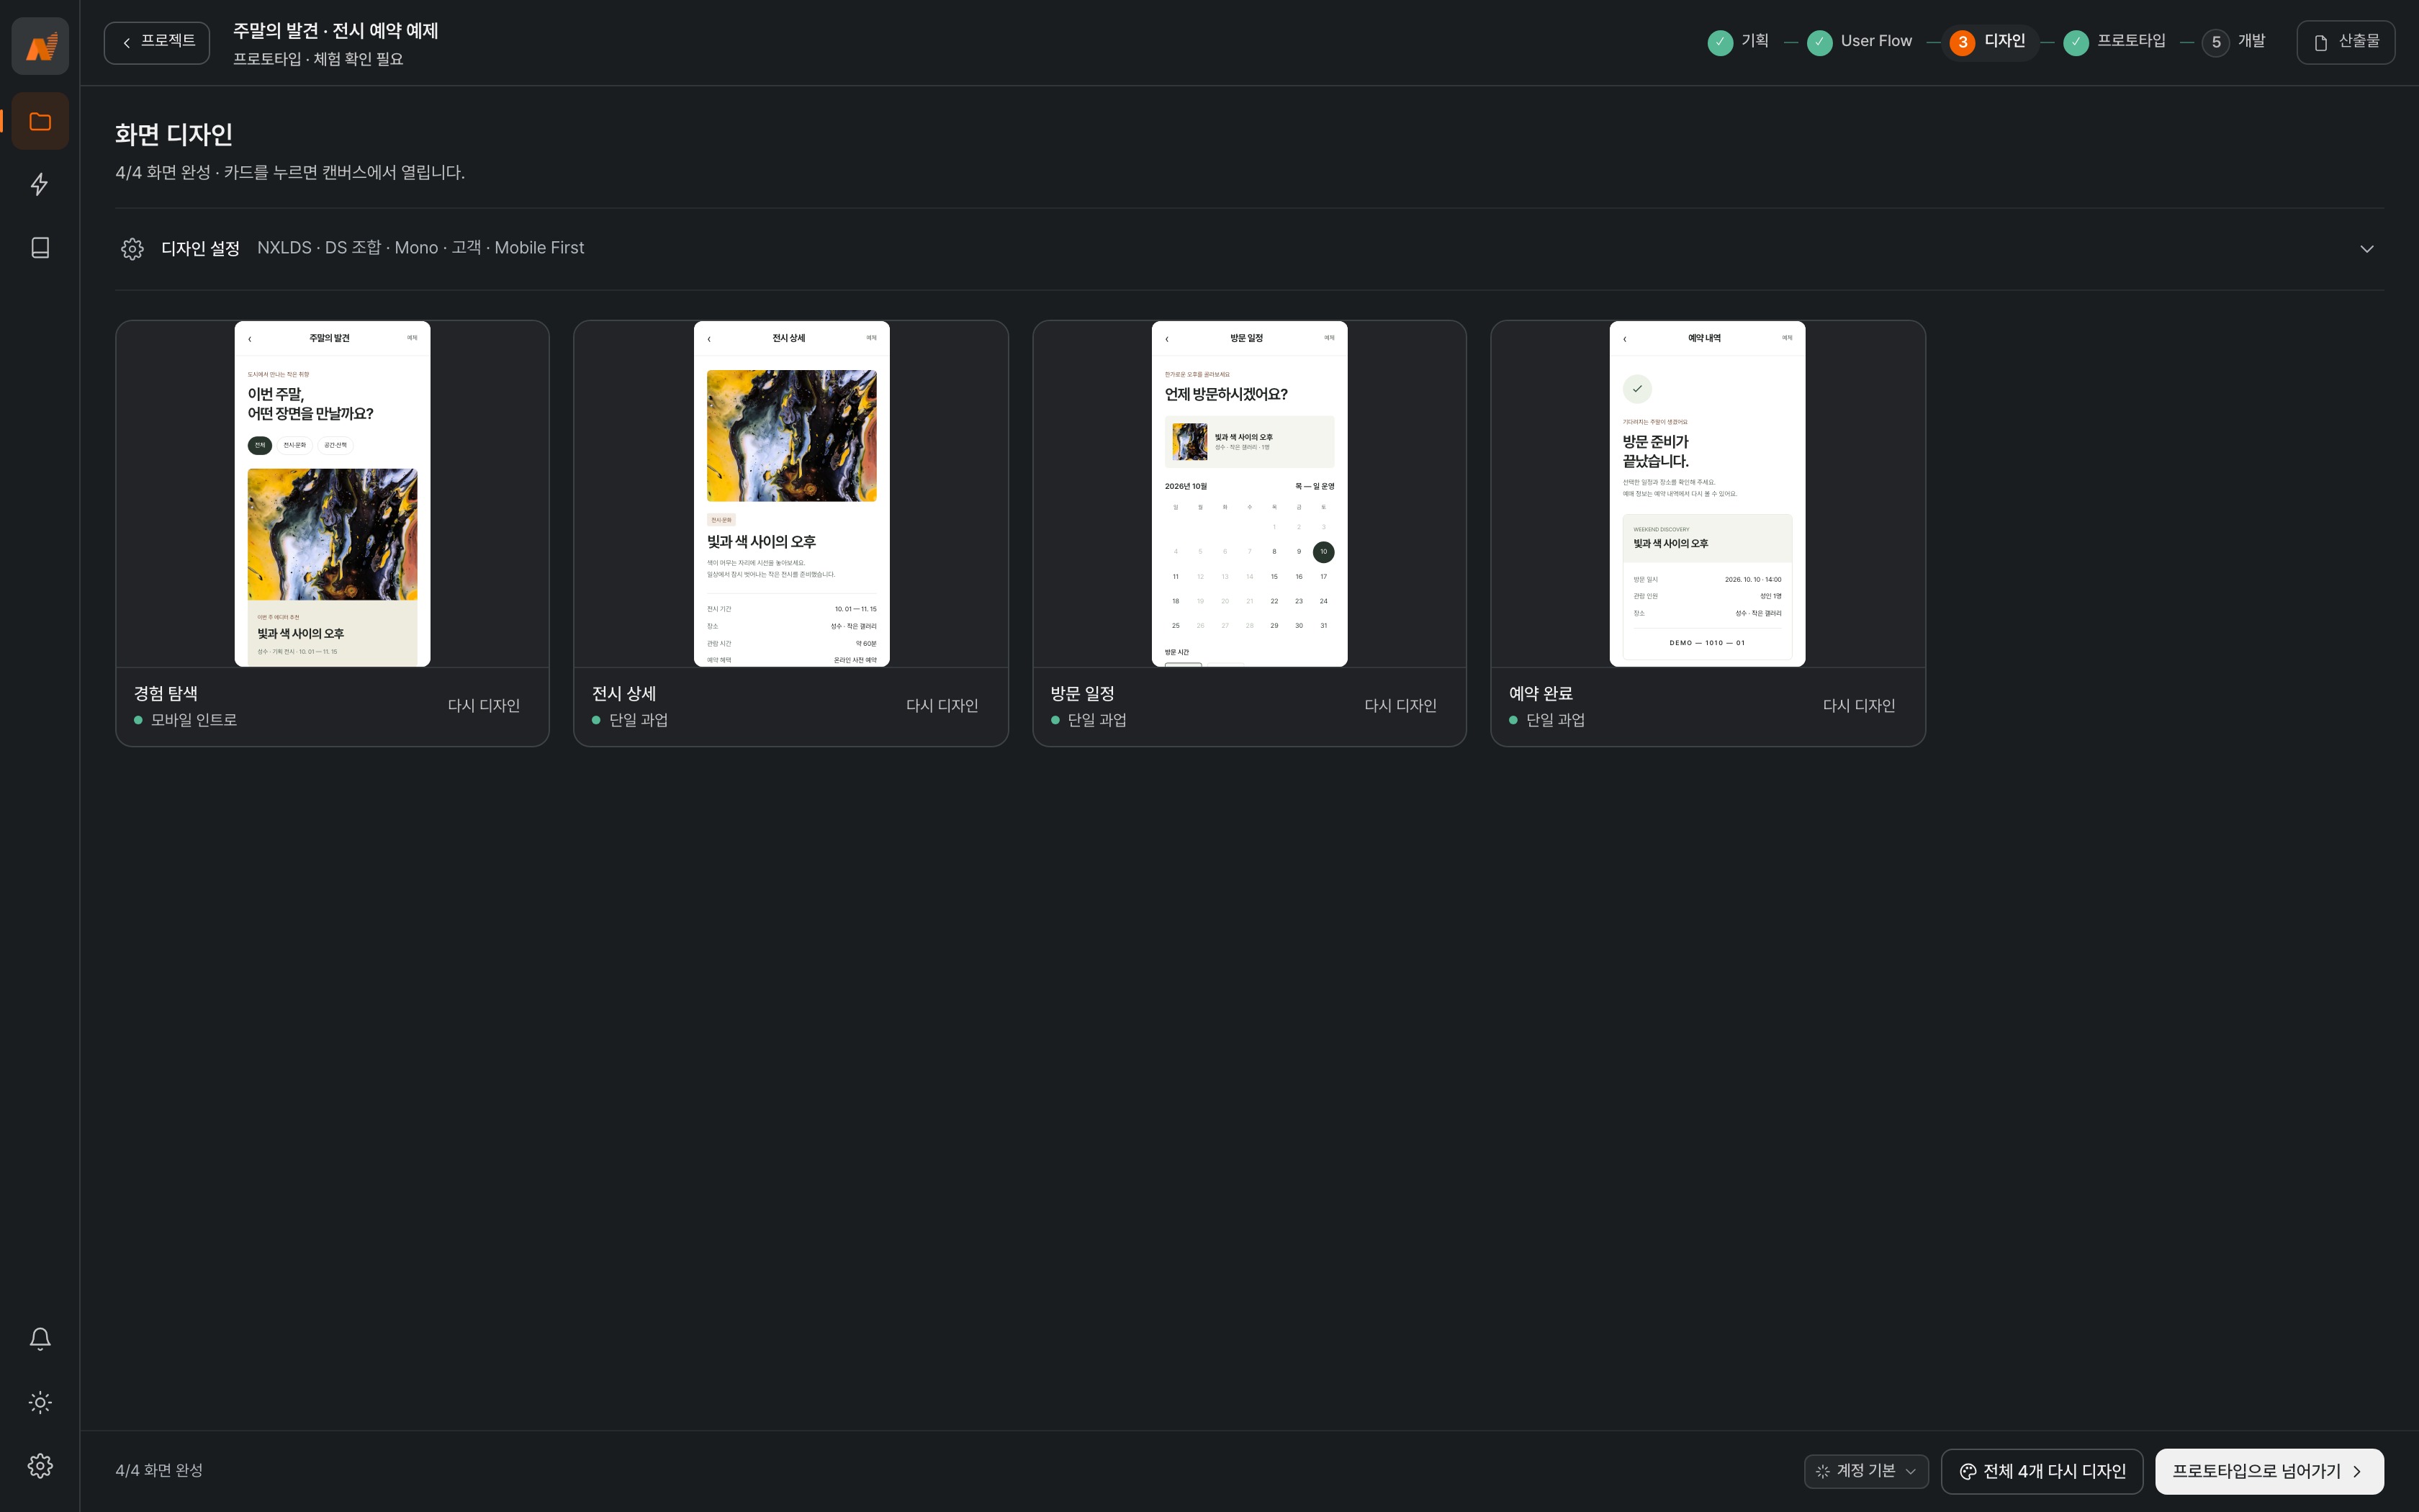Click 다시 디자인 on 전시 상세 card
Screen dimensions: 2419x1512
942,706
